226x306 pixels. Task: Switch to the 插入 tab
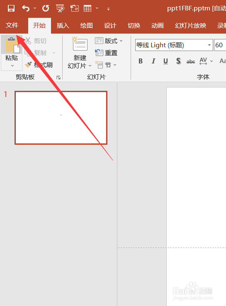point(63,26)
